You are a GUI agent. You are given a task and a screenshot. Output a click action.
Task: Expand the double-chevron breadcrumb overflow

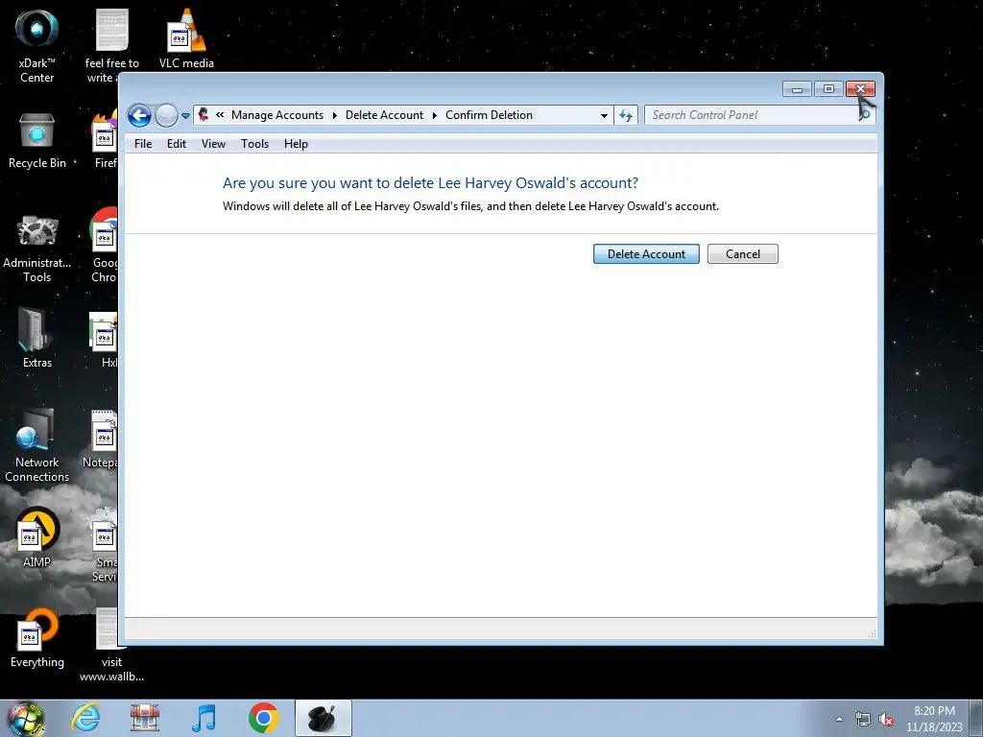(220, 115)
